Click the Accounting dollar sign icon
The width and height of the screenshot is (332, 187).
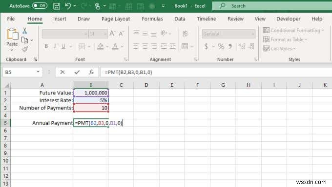(x=206, y=46)
